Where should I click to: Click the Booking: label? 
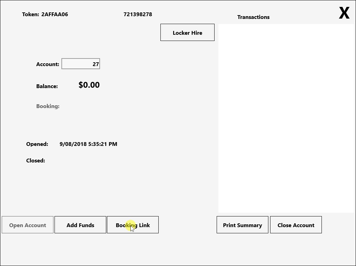(x=48, y=106)
